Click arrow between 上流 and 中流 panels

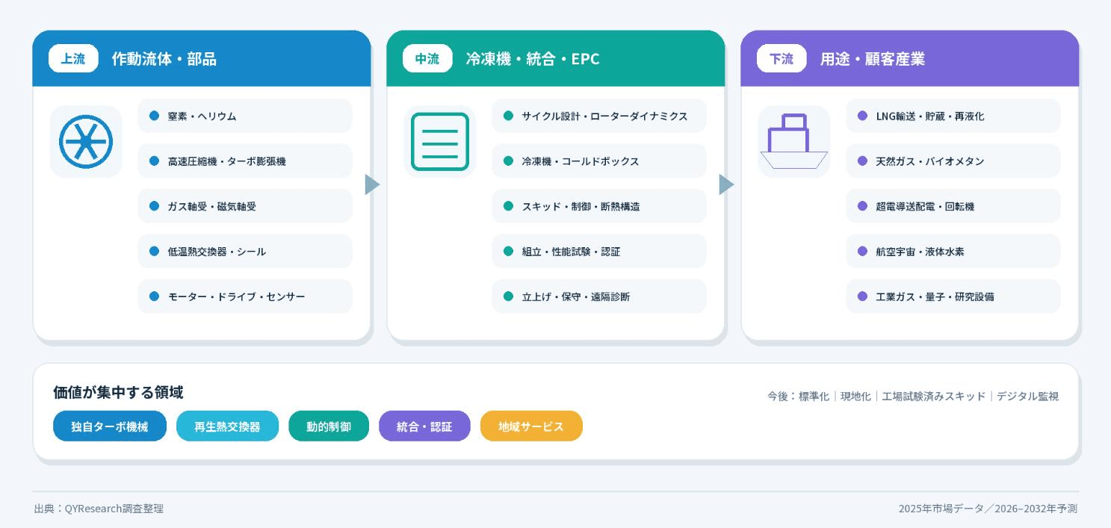(372, 184)
